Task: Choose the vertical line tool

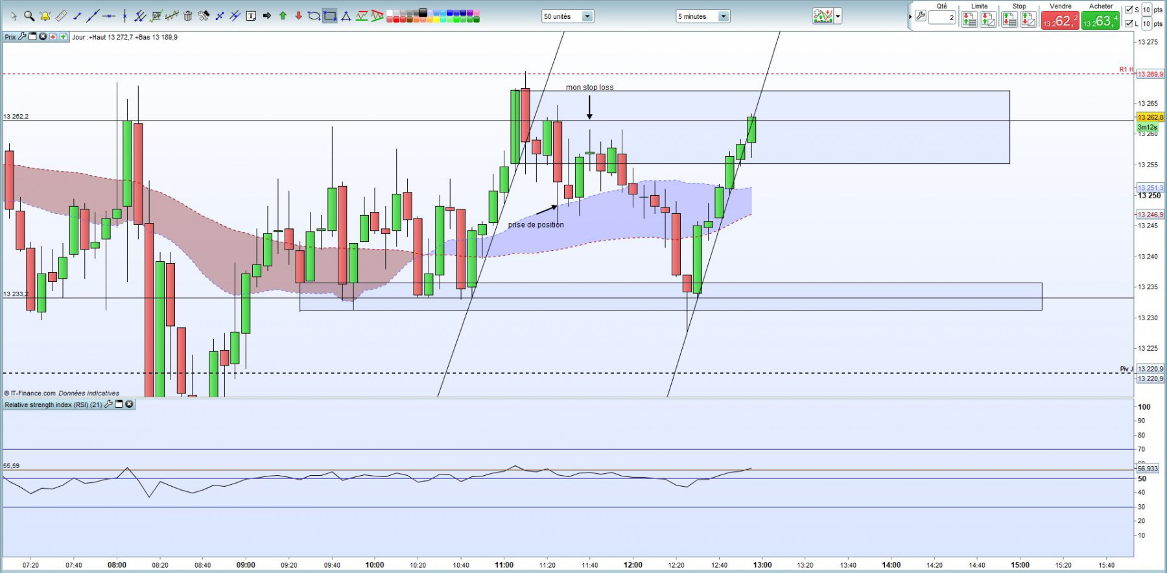Action: (124, 16)
